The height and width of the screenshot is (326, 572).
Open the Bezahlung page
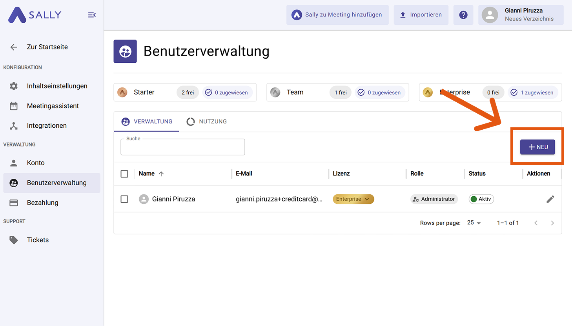point(52,203)
